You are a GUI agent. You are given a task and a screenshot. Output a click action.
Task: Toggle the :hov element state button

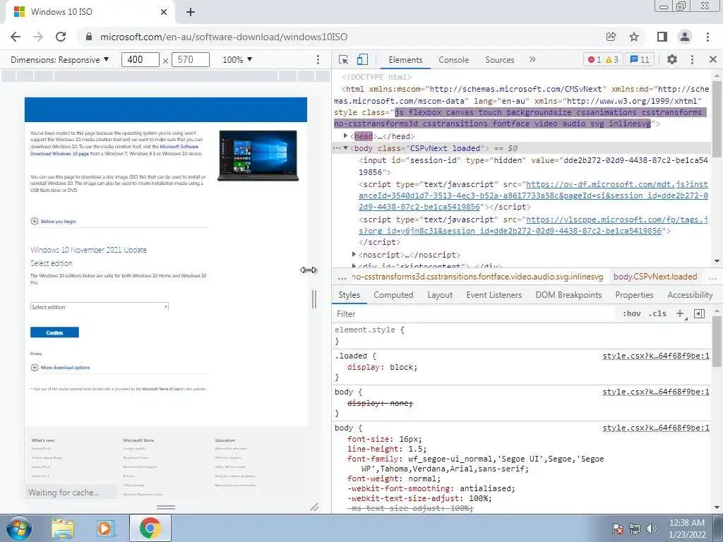(632, 314)
